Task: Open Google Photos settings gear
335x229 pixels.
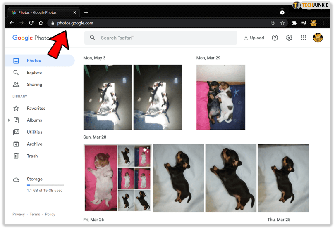Action: coord(289,38)
